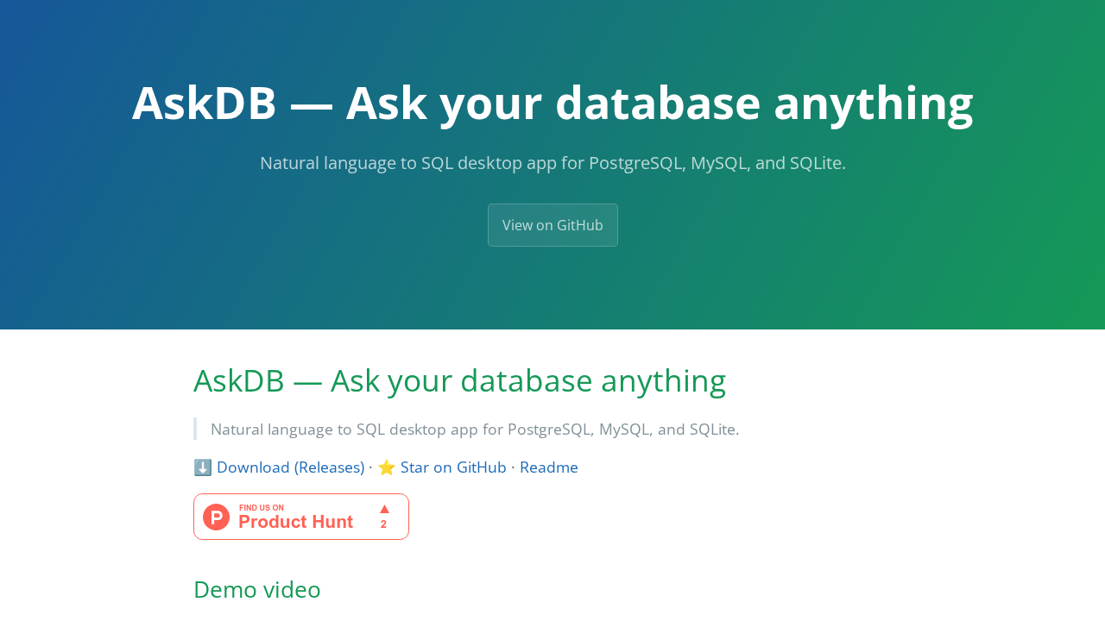
Task: Open the "Find us on Product Hunt" badge
Action: pyautogui.click(x=300, y=516)
